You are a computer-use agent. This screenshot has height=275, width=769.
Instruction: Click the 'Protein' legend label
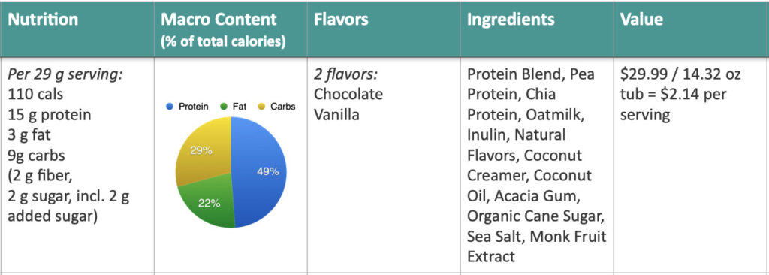pyautogui.click(x=193, y=107)
